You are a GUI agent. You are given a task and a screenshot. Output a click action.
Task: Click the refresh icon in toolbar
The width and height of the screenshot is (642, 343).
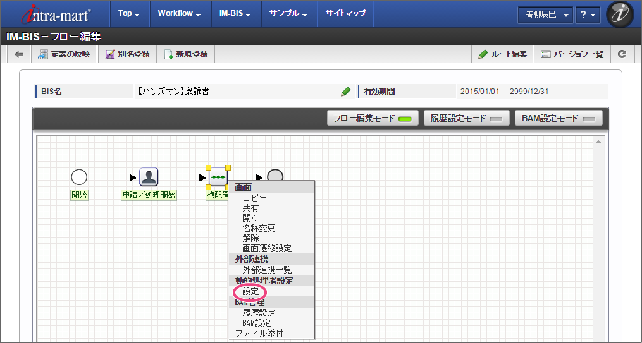click(x=622, y=54)
